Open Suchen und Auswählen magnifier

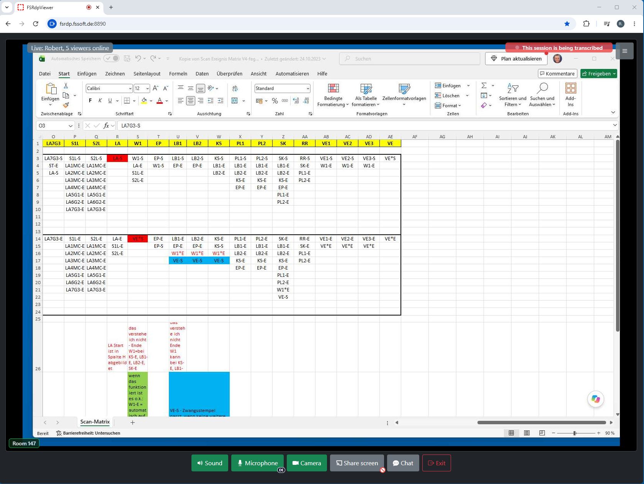(542, 95)
